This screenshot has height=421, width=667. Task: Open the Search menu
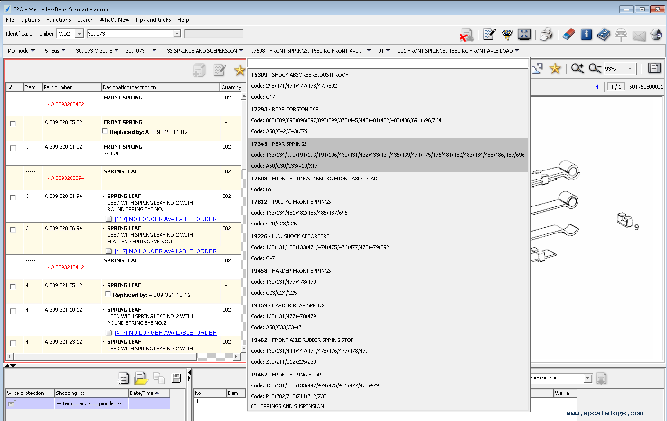[85, 20]
